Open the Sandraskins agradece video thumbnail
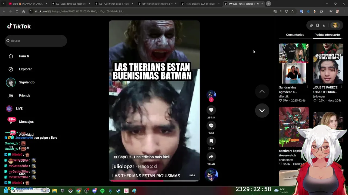 click(x=294, y=63)
